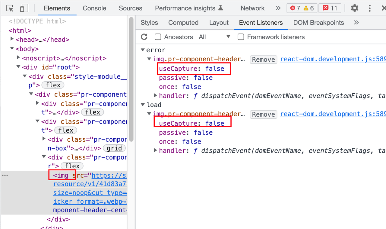386x229 pixels.
Task: Collapse the img listener under load
Action: pyautogui.click(x=149, y=114)
